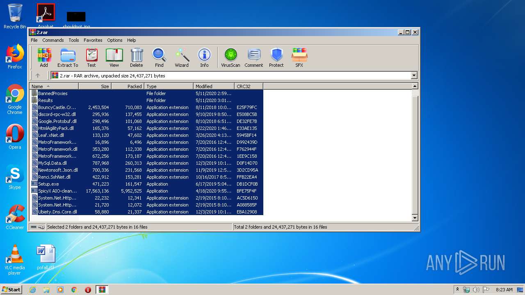525x295 pixels.
Task: Click WinRAR taskbar button
Action: point(102,290)
